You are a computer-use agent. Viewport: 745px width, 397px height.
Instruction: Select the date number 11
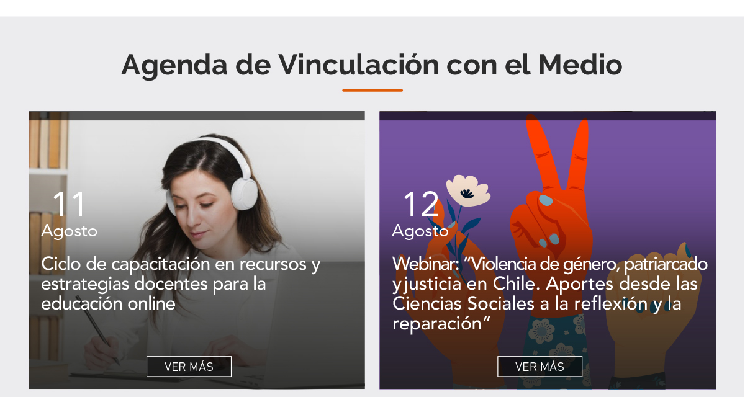(x=69, y=205)
